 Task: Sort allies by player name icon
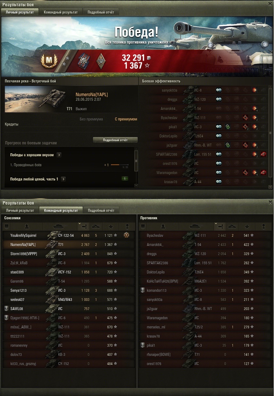(x=27, y=227)
